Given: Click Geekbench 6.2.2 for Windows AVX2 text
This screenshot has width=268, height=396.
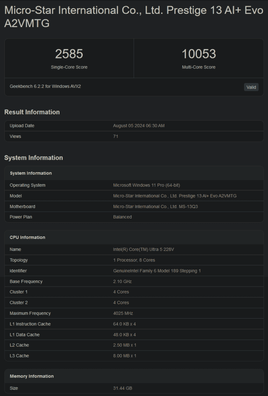Looking at the screenshot, I should point(46,86).
